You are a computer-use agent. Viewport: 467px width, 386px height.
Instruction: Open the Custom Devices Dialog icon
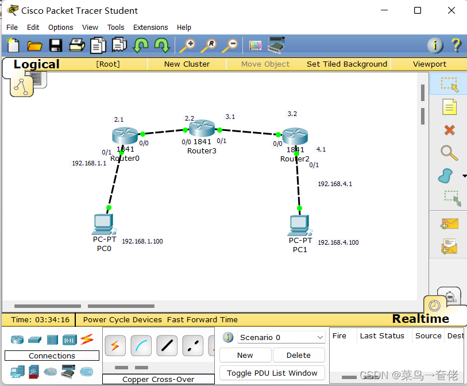276,45
